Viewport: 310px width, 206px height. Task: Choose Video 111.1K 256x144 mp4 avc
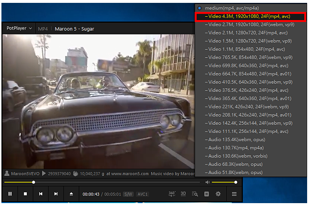click(x=250, y=131)
